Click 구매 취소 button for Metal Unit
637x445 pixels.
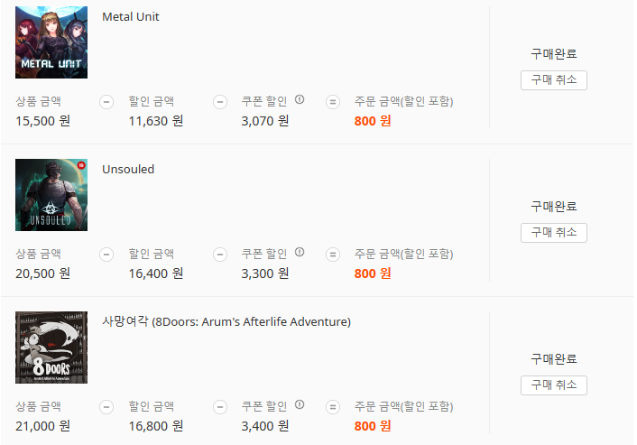point(553,80)
